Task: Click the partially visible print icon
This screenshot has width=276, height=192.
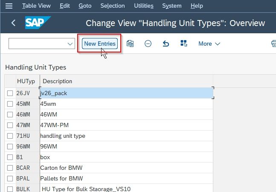Action: (x=274, y=44)
